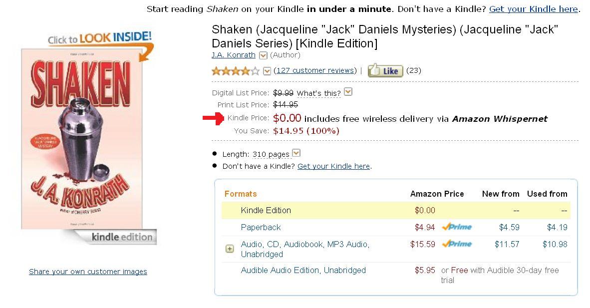Click Get your Kindle here top link
Viewport: 590px width, 308px height.
[534, 9]
